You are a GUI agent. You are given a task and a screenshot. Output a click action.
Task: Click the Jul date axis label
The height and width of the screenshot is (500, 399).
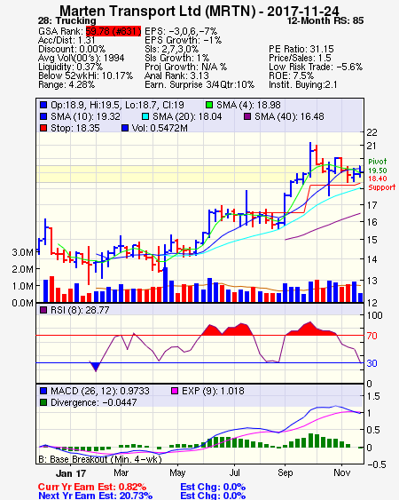(x=235, y=472)
